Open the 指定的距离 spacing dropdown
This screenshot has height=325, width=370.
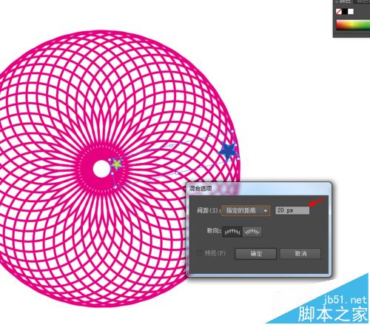(x=246, y=210)
